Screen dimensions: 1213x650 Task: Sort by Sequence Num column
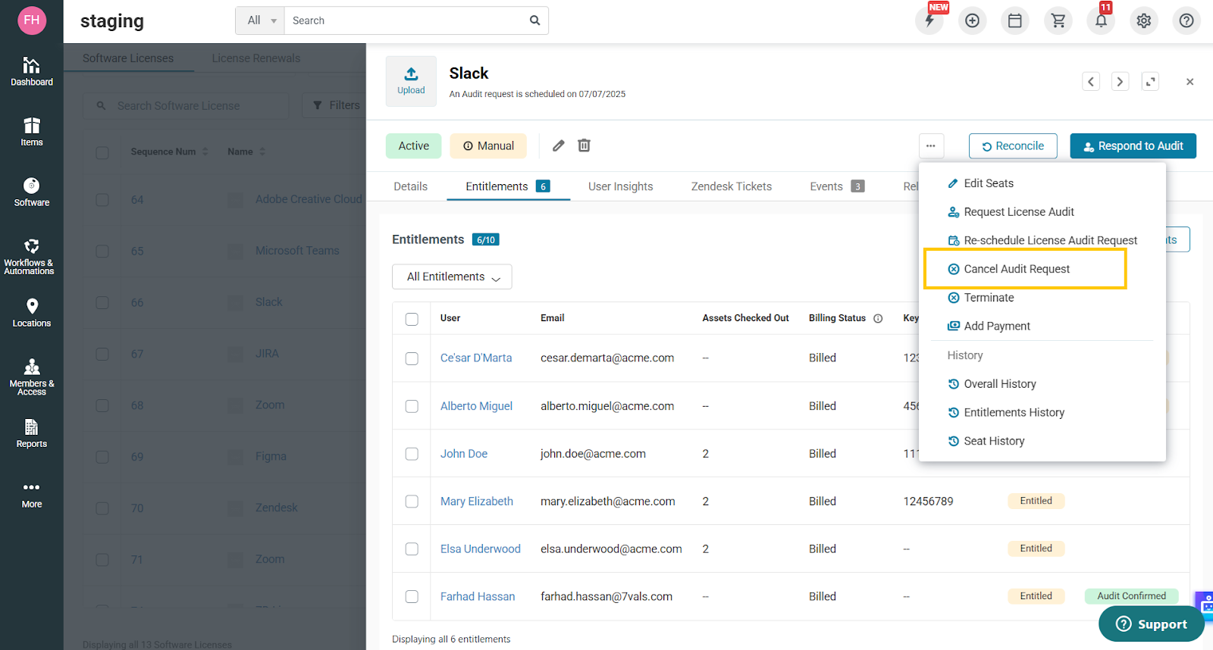[x=169, y=152]
